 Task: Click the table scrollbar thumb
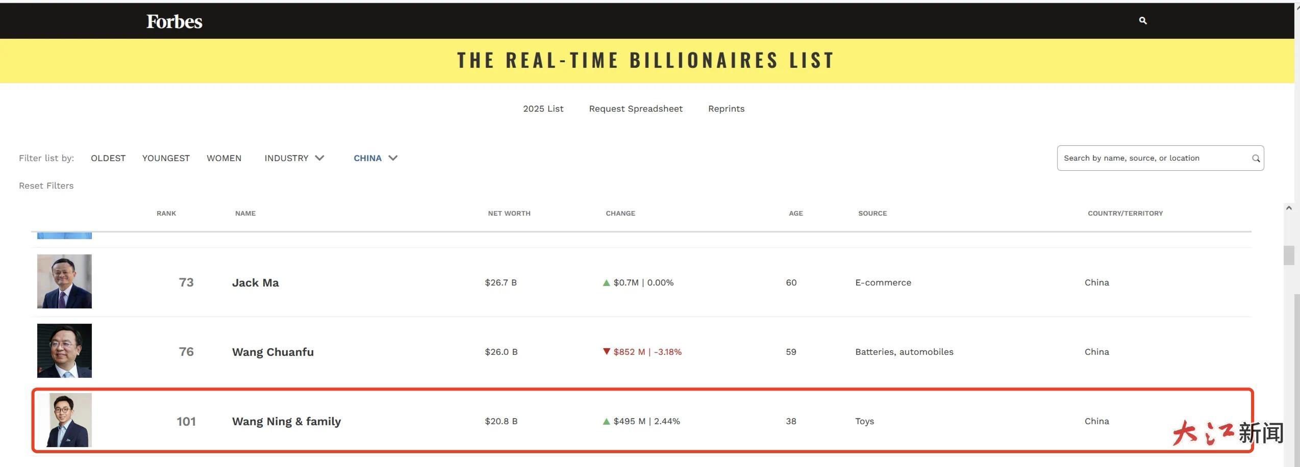click(1289, 255)
